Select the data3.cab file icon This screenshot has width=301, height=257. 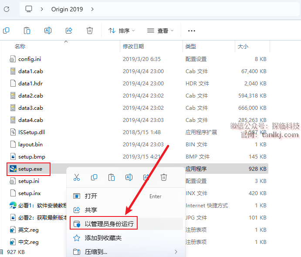click(13, 108)
